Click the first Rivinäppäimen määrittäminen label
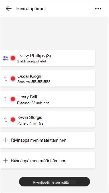109x193 pixels. coord(39,140)
